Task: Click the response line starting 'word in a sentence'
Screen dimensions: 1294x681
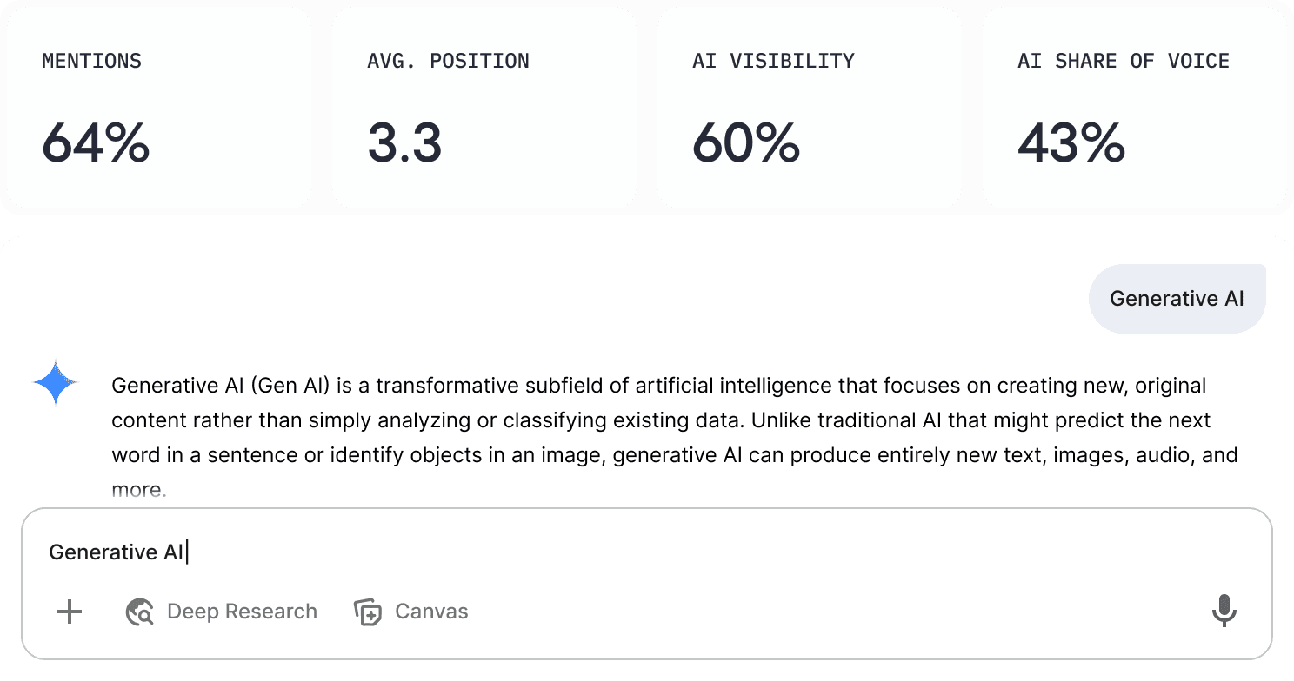Action: pyautogui.click(x=674, y=455)
